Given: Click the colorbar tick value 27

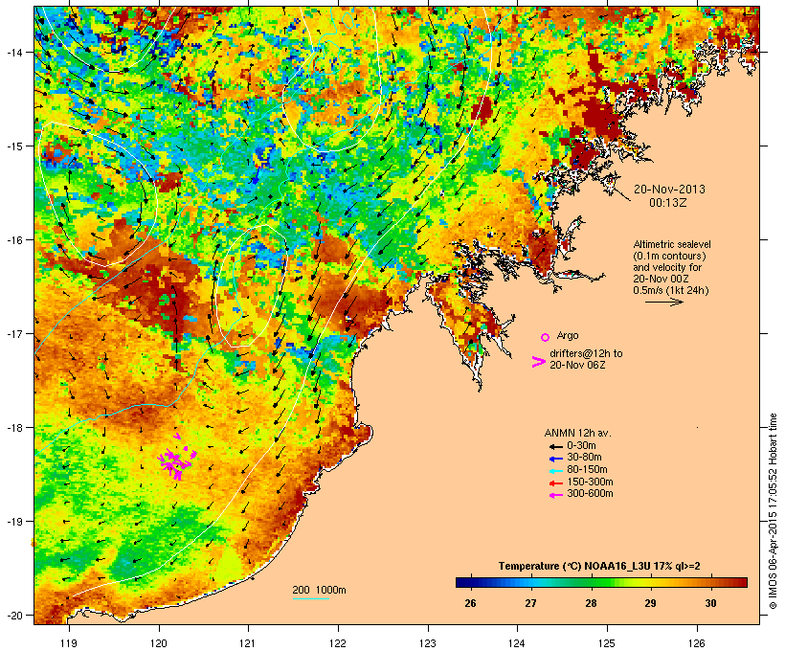Looking at the screenshot, I should [530, 603].
